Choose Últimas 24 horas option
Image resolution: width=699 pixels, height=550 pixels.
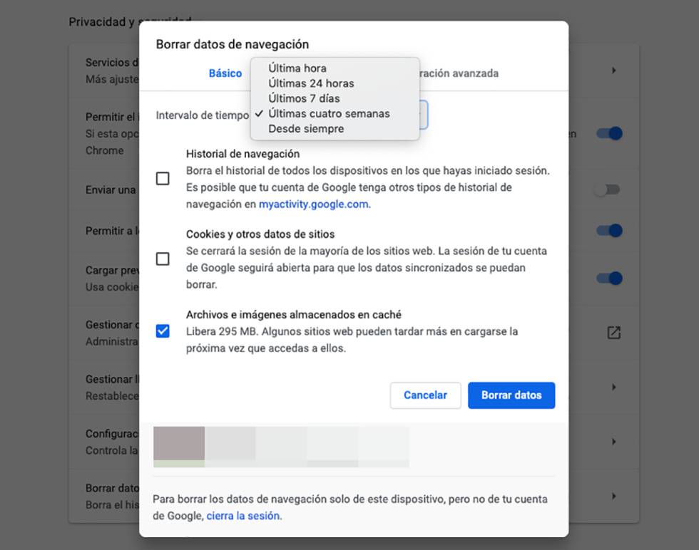coord(311,83)
